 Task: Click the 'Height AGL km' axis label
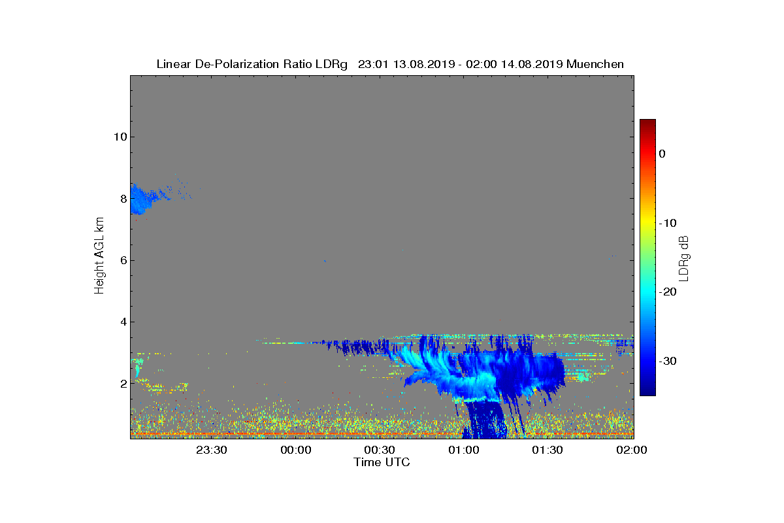[x=99, y=256]
